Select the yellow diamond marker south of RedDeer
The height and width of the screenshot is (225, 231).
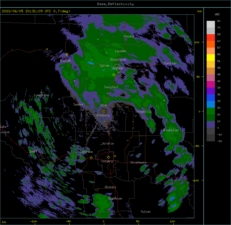tap(114, 75)
